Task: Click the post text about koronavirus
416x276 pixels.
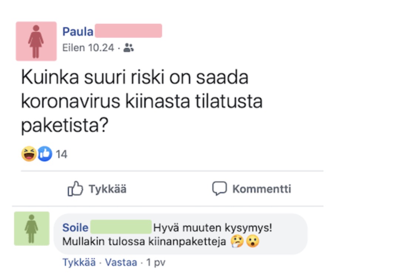Action: (141, 101)
